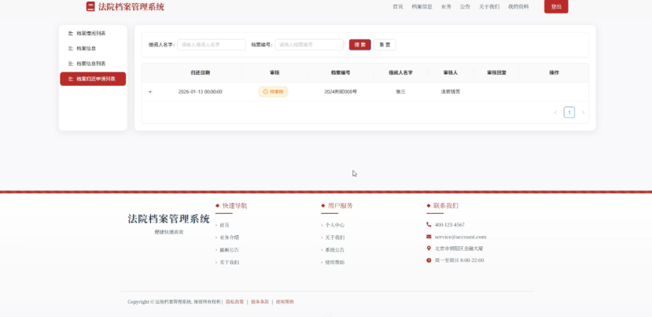The image size is (652, 317).
Task: Open 关于我们 under 用户服务
Action: click(335, 238)
